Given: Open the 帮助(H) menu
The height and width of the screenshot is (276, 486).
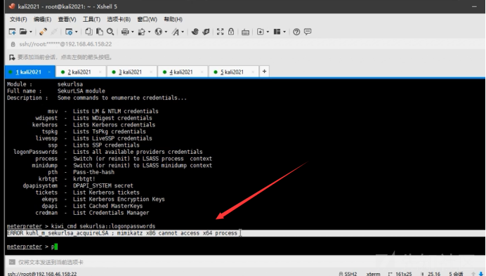Looking at the screenshot, I should (x=173, y=19).
